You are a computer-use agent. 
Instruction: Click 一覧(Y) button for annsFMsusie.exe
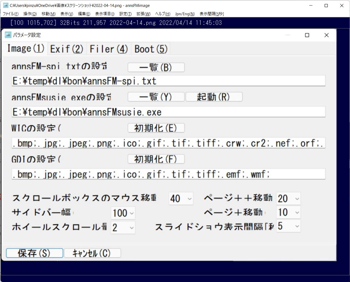click(156, 97)
